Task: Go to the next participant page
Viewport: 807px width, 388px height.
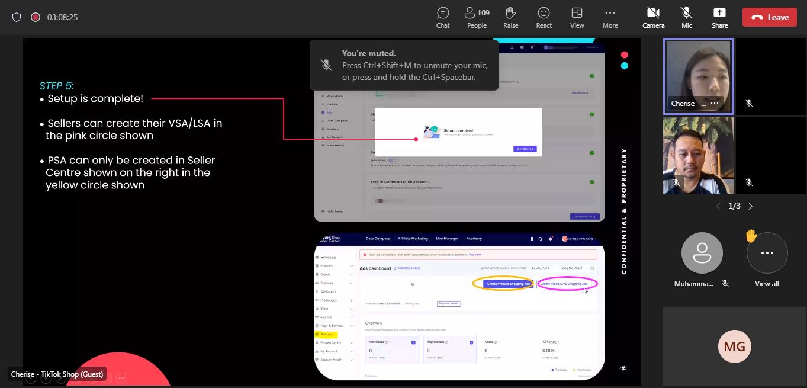Action: [750, 206]
